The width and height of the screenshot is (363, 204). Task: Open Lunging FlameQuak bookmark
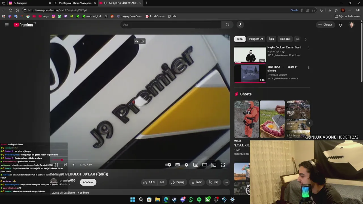tap(130, 16)
